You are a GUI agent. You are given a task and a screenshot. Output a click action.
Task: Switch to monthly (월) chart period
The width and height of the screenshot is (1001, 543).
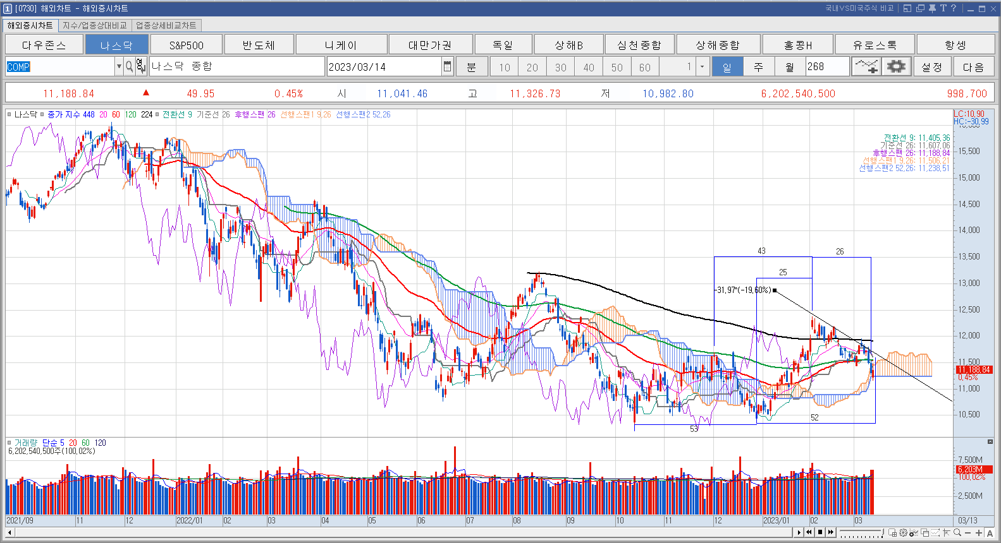click(x=789, y=66)
